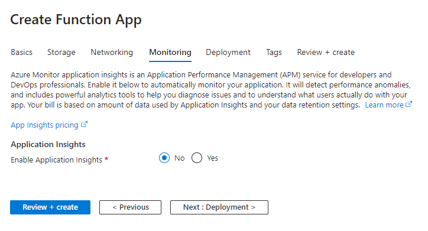The image size is (428, 231).
Task: Open the Basics tab
Action: pos(21,52)
